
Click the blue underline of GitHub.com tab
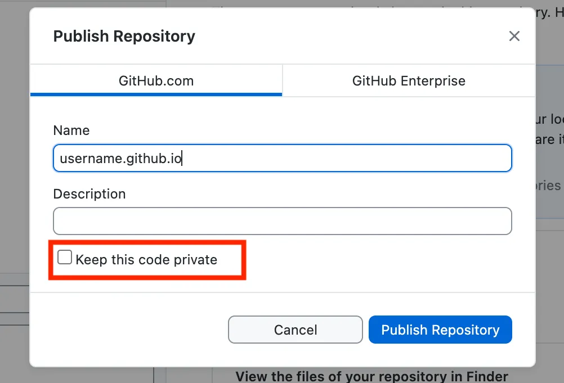click(x=156, y=94)
